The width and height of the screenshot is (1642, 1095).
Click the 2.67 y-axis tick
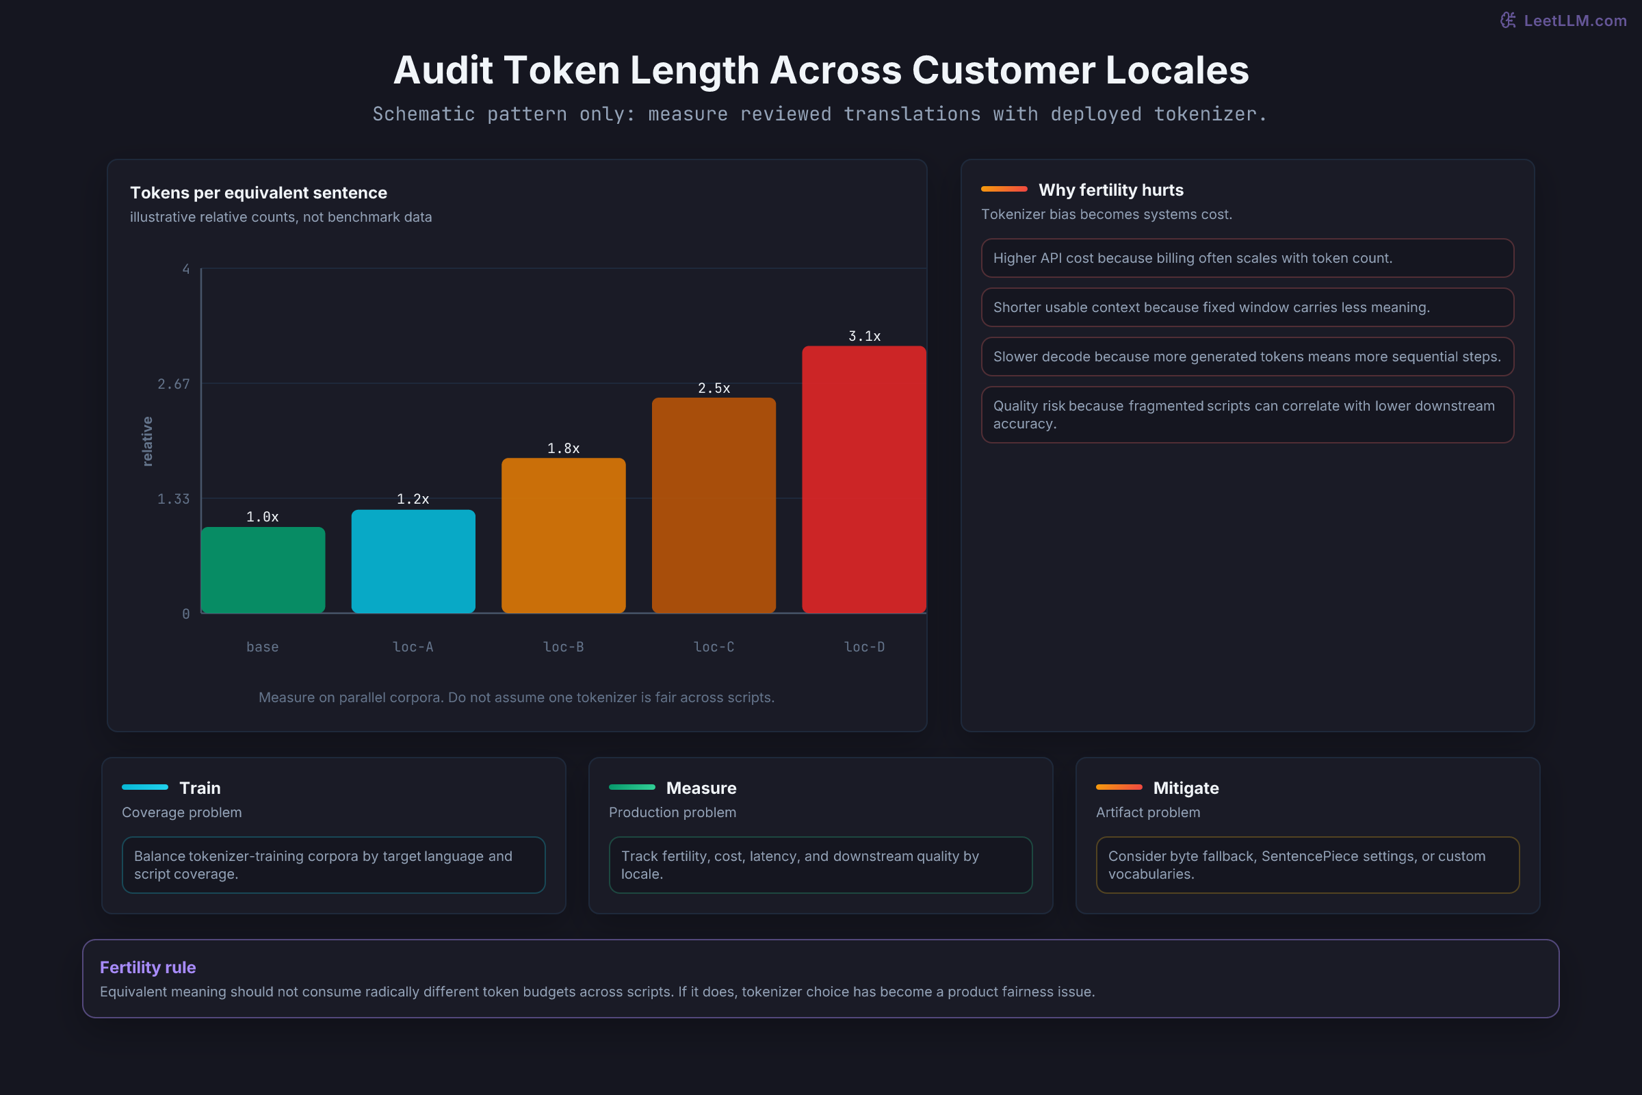[x=173, y=384]
